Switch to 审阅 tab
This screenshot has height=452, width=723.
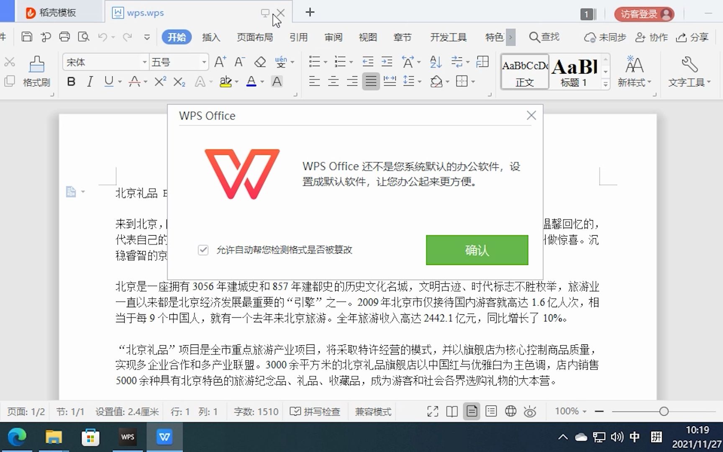(x=333, y=37)
